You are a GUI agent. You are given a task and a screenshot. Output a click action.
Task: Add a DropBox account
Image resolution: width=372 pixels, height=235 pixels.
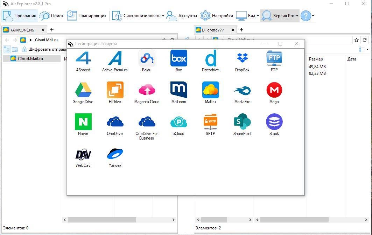(242, 61)
